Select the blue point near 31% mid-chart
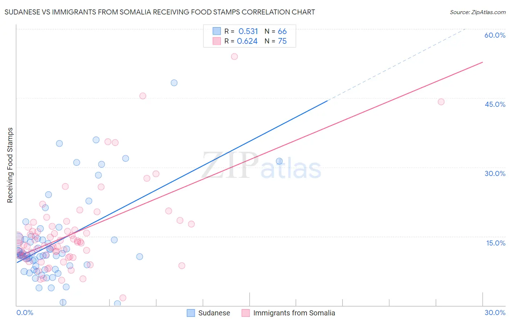The height and width of the screenshot is (323, 510). tap(279, 161)
